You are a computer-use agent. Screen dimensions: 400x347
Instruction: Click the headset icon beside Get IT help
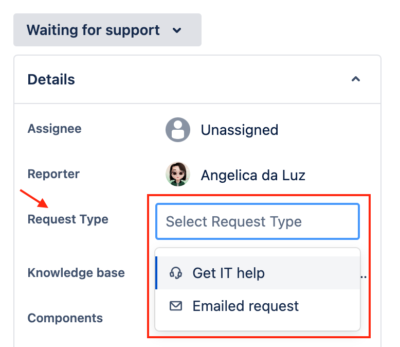click(x=176, y=273)
